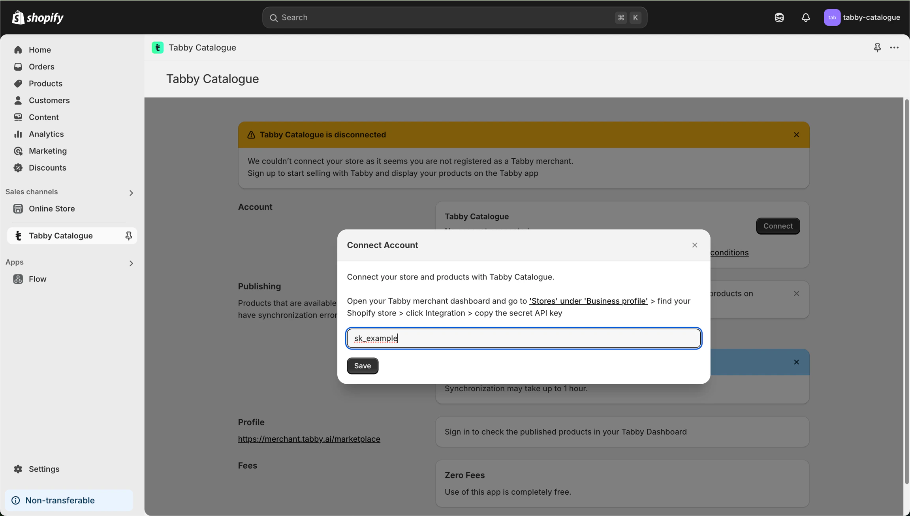This screenshot has height=516, width=910.
Task: Click the Save button
Action: (362, 366)
